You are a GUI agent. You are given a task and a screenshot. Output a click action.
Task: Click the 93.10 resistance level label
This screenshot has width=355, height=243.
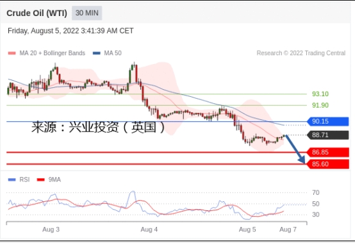[x=320, y=94]
